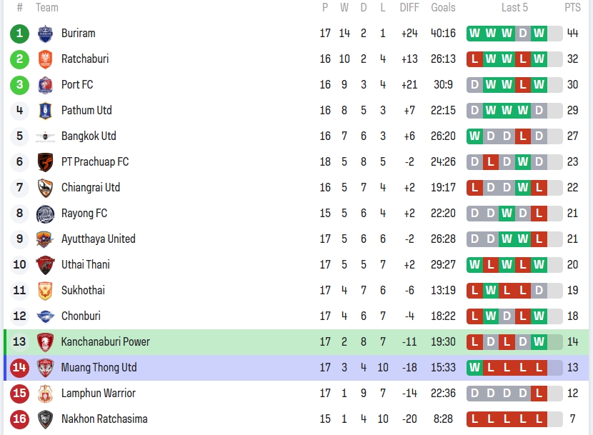Screen dimensions: 593x435
Task: Click the Goals column header
Action: pos(443,8)
